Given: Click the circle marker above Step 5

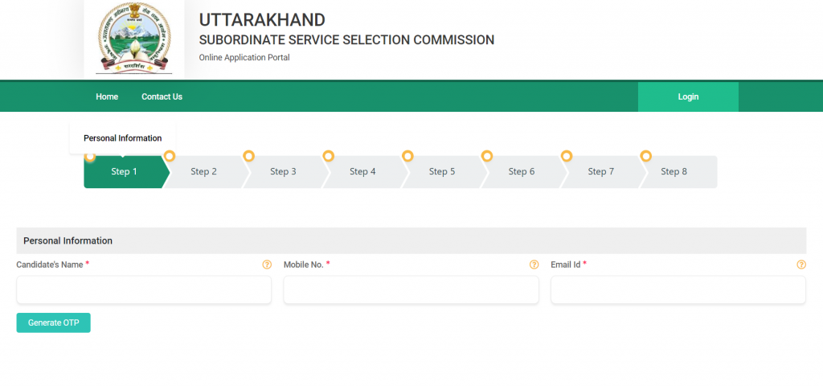Looking at the screenshot, I should tap(407, 156).
